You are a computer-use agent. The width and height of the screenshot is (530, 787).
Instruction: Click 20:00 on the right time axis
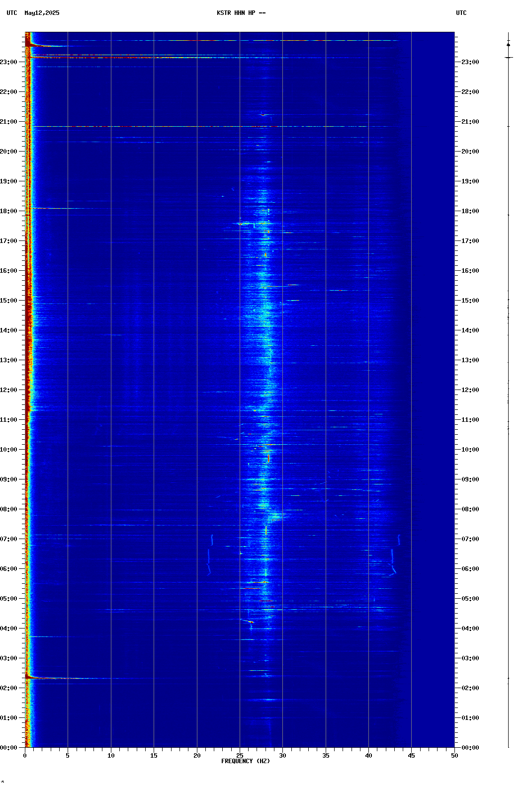[x=470, y=152]
